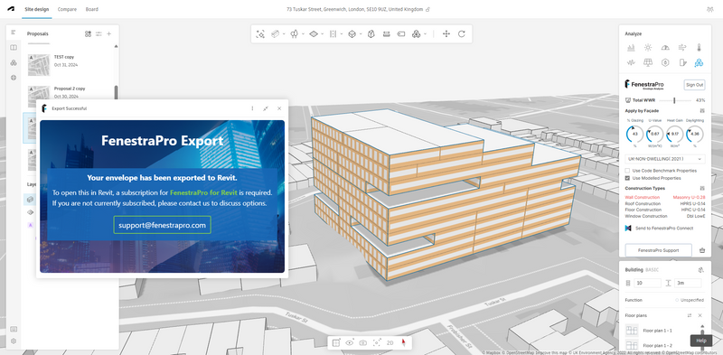The height and width of the screenshot is (355, 723).
Task: Select the smart select tool in toolbar
Action: pyautogui.click(x=260, y=33)
